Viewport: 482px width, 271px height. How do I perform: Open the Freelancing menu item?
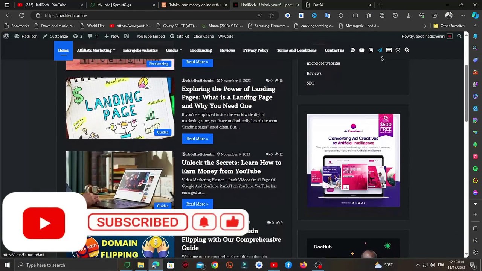(x=201, y=50)
